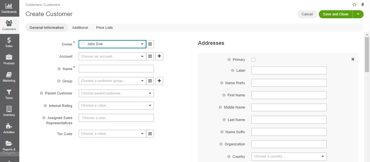The height and width of the screenshot is (162, 370).
Task: Check the Primary address checkbox
Action: (254, 60)
